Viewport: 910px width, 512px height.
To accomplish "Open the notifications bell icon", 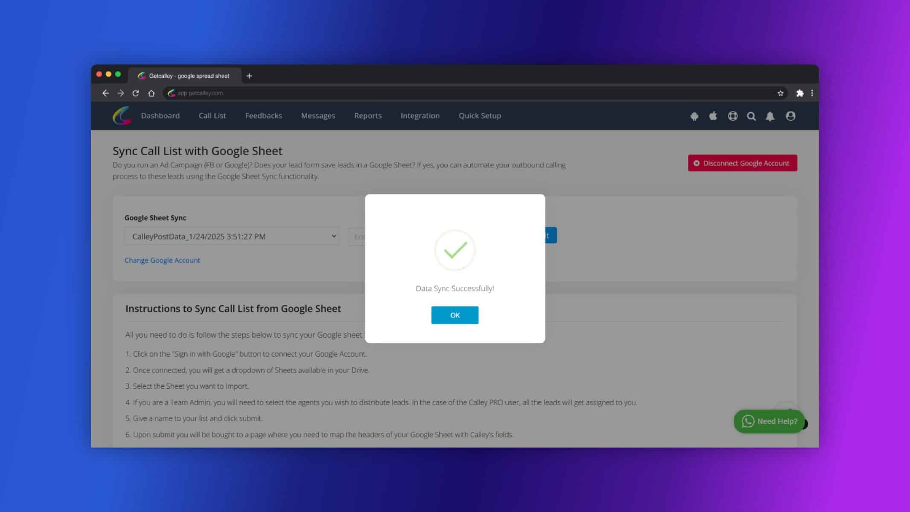I will click(770, 116).
